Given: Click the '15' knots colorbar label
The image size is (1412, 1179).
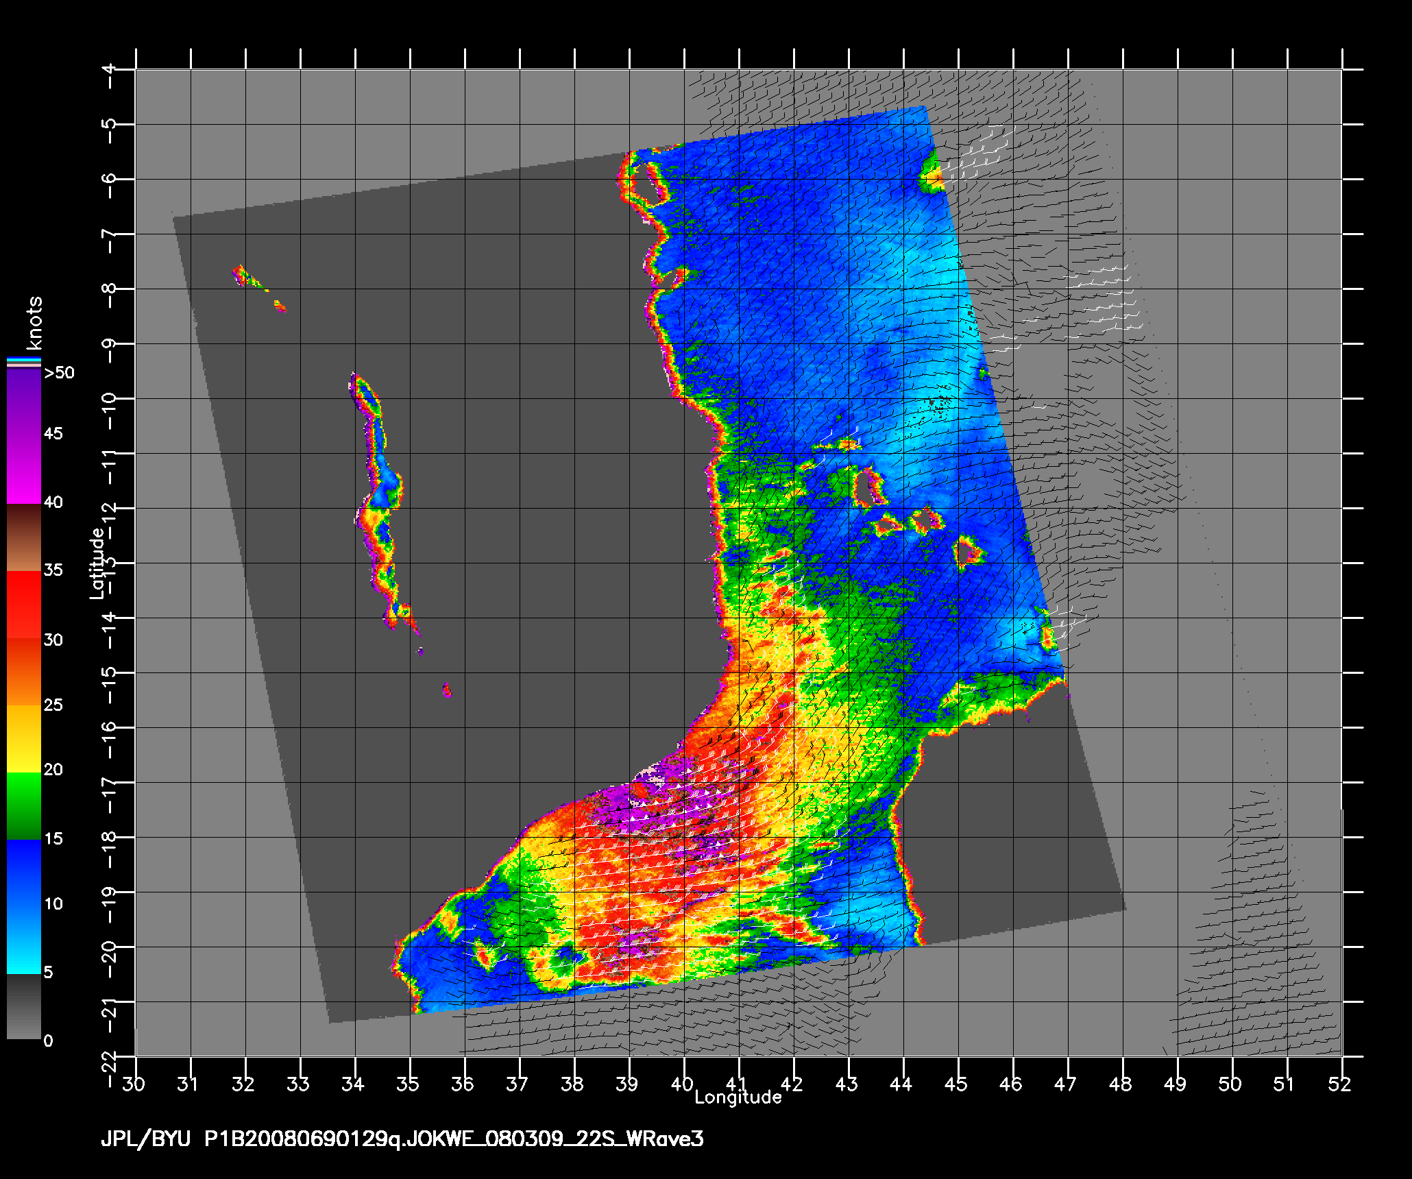Looking at the screenshot, I should pyautogui.click(x=53, y=838).
